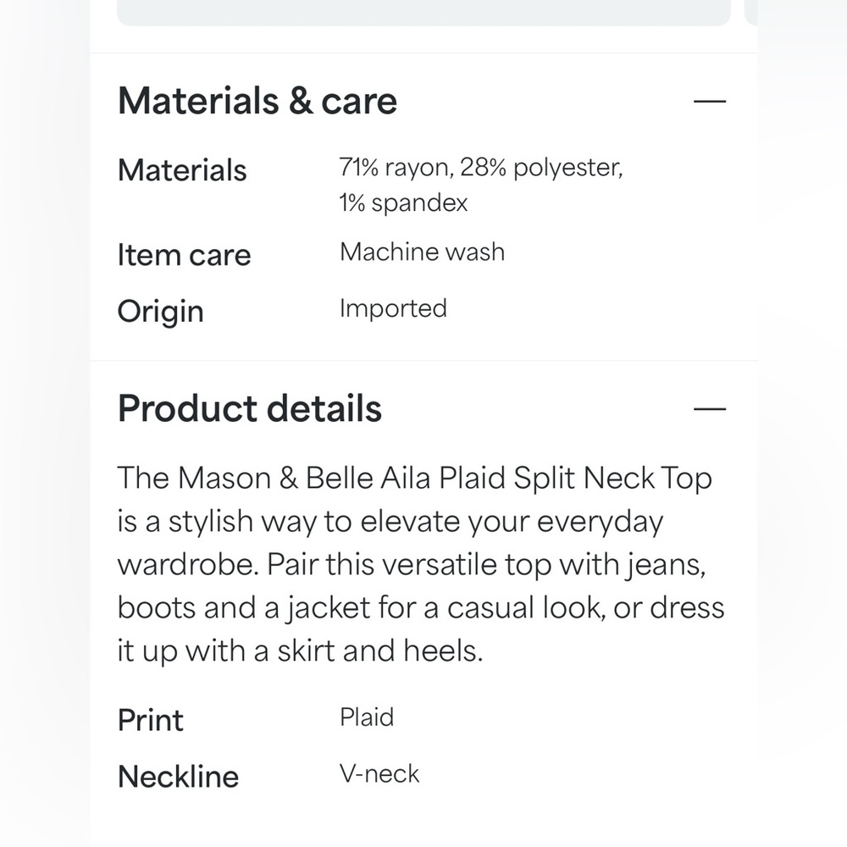This screenshot has width=847, height=847.
Task: Click the Imported value
Action: [393, 308]
